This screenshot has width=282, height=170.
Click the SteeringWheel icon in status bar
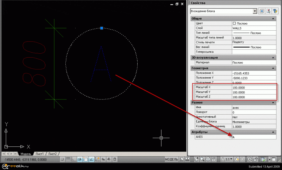coord(208,159)
